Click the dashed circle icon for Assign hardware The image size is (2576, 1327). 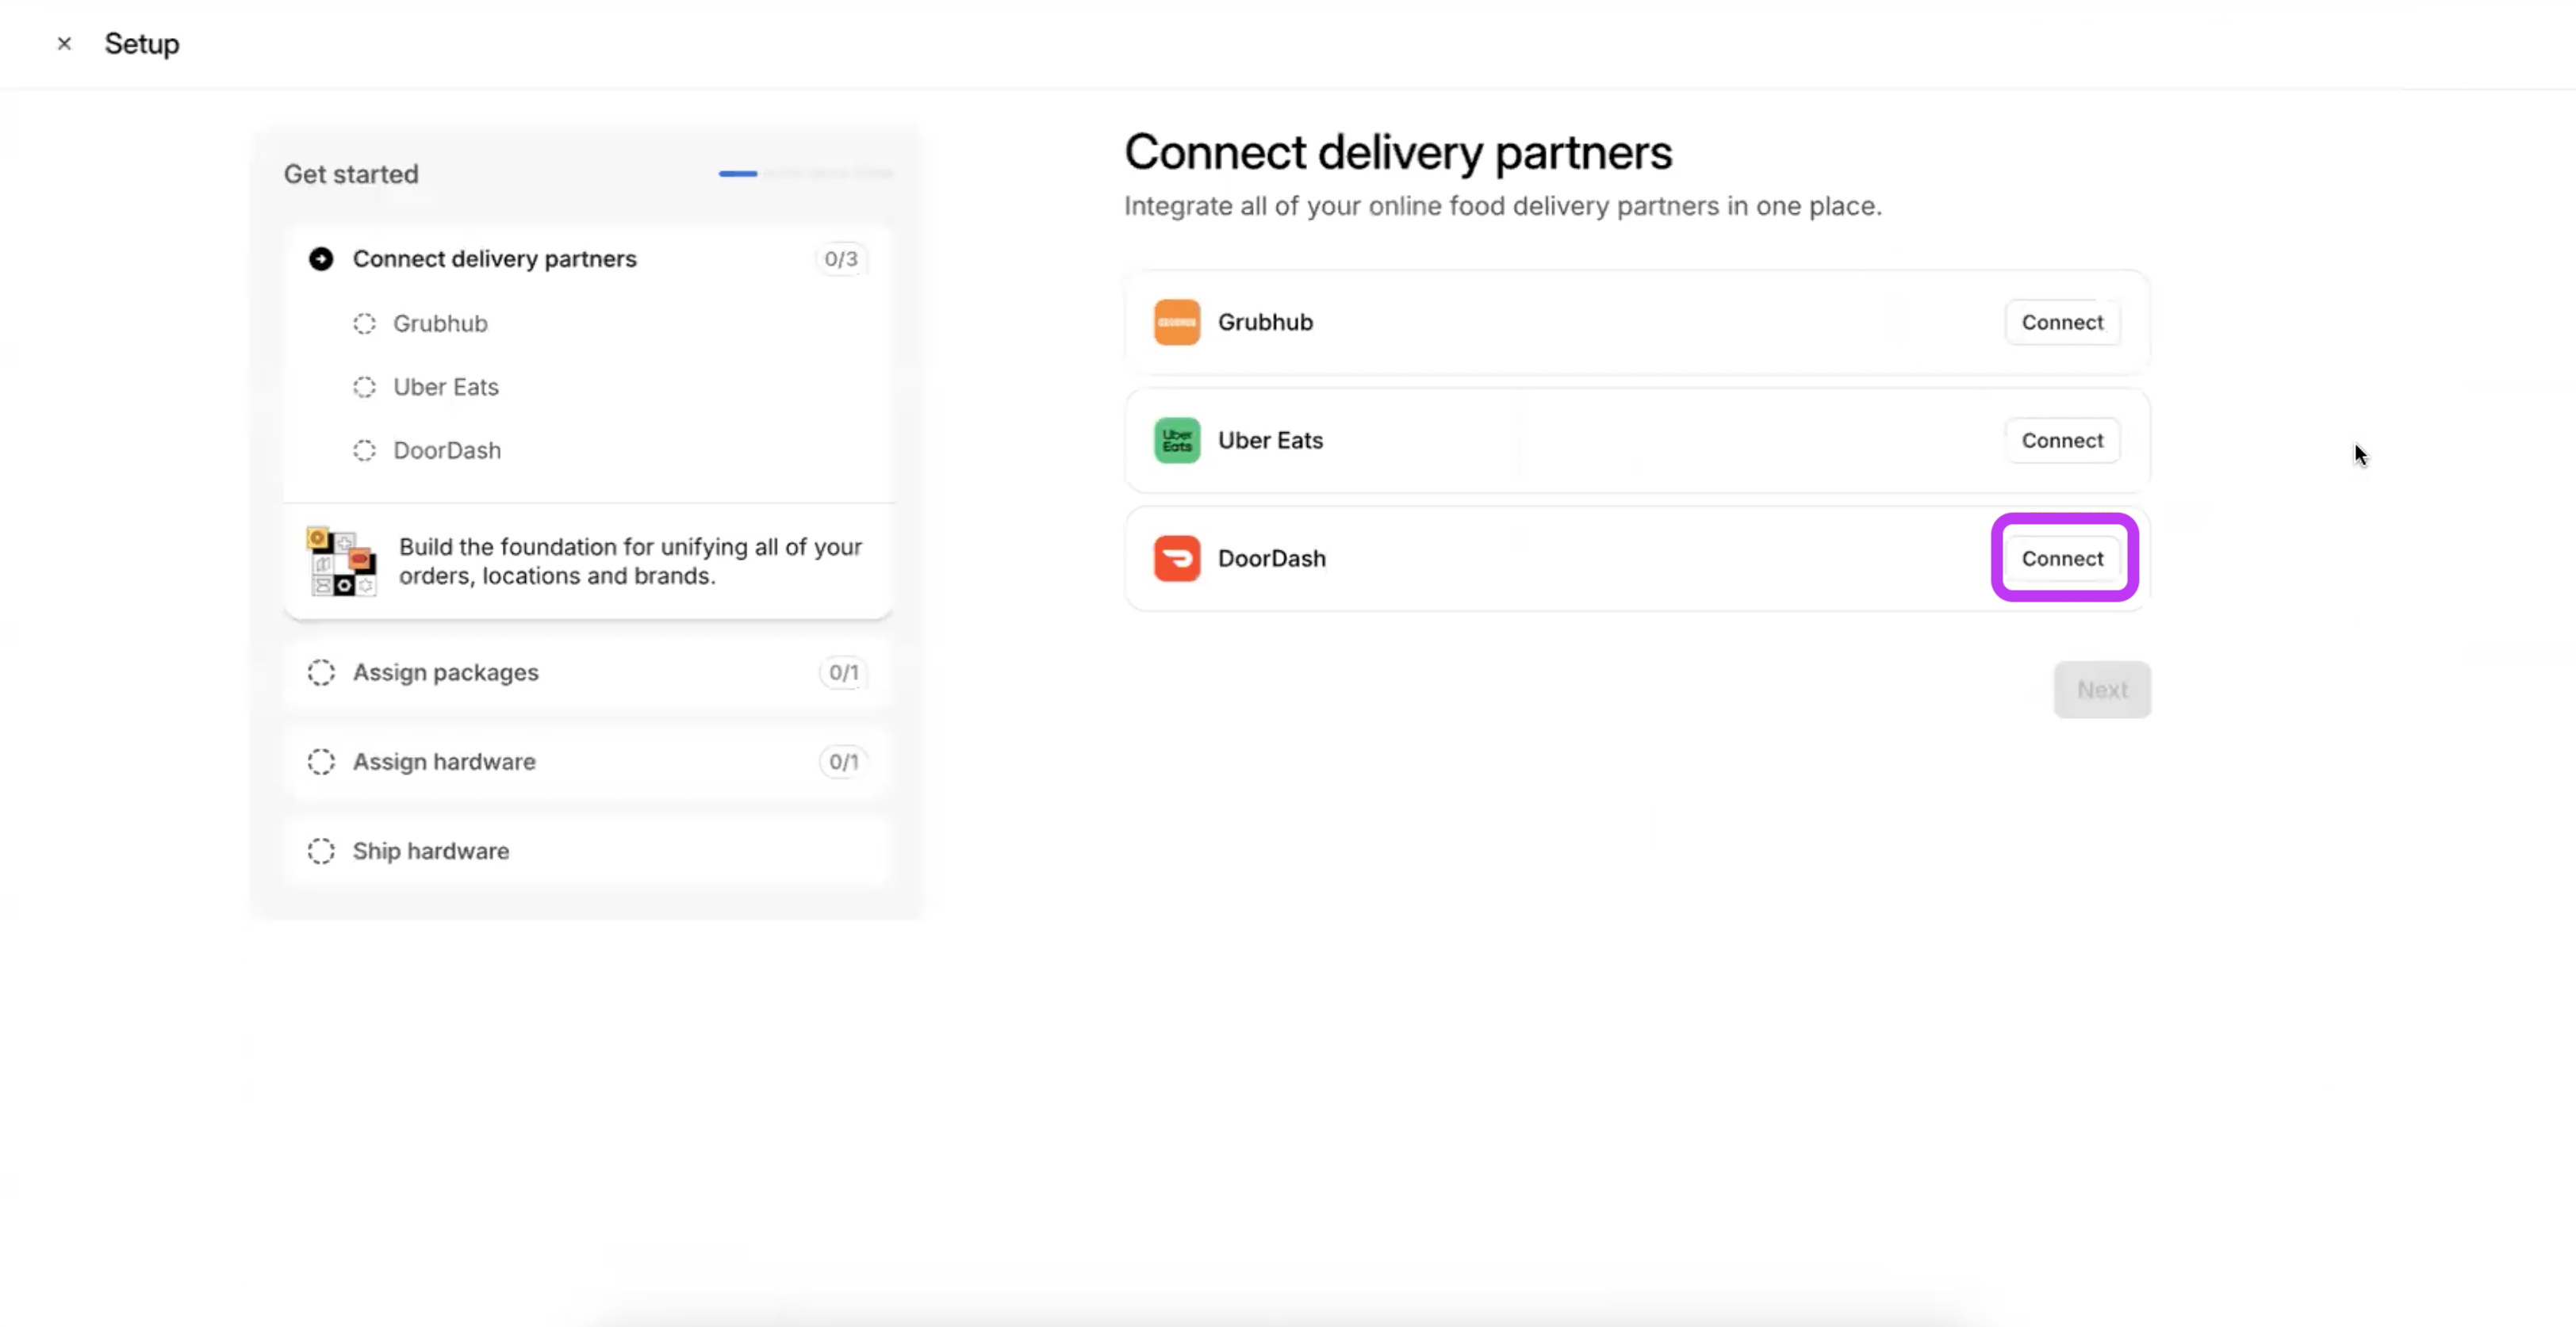tap(321, 762)
